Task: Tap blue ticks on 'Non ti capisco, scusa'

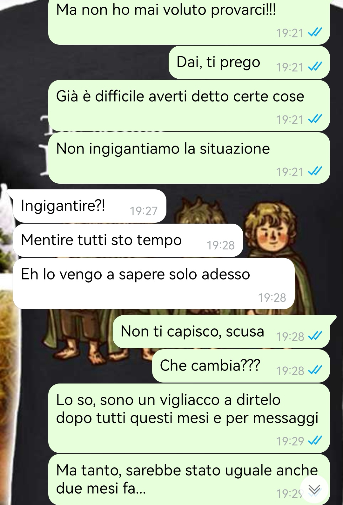Action: click(x=315, y=336)
